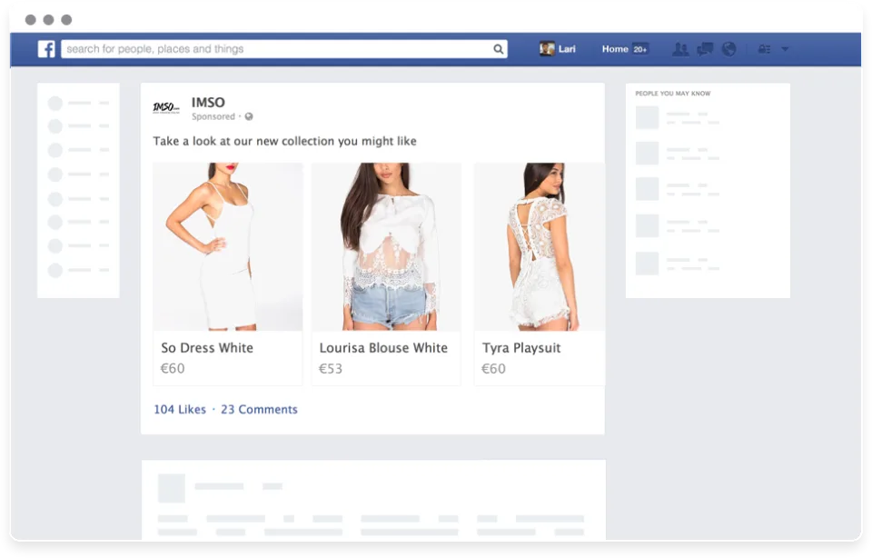Open the IMSO page name link
This screenshot has width=872, height=558.
click(x=208, y=103)
